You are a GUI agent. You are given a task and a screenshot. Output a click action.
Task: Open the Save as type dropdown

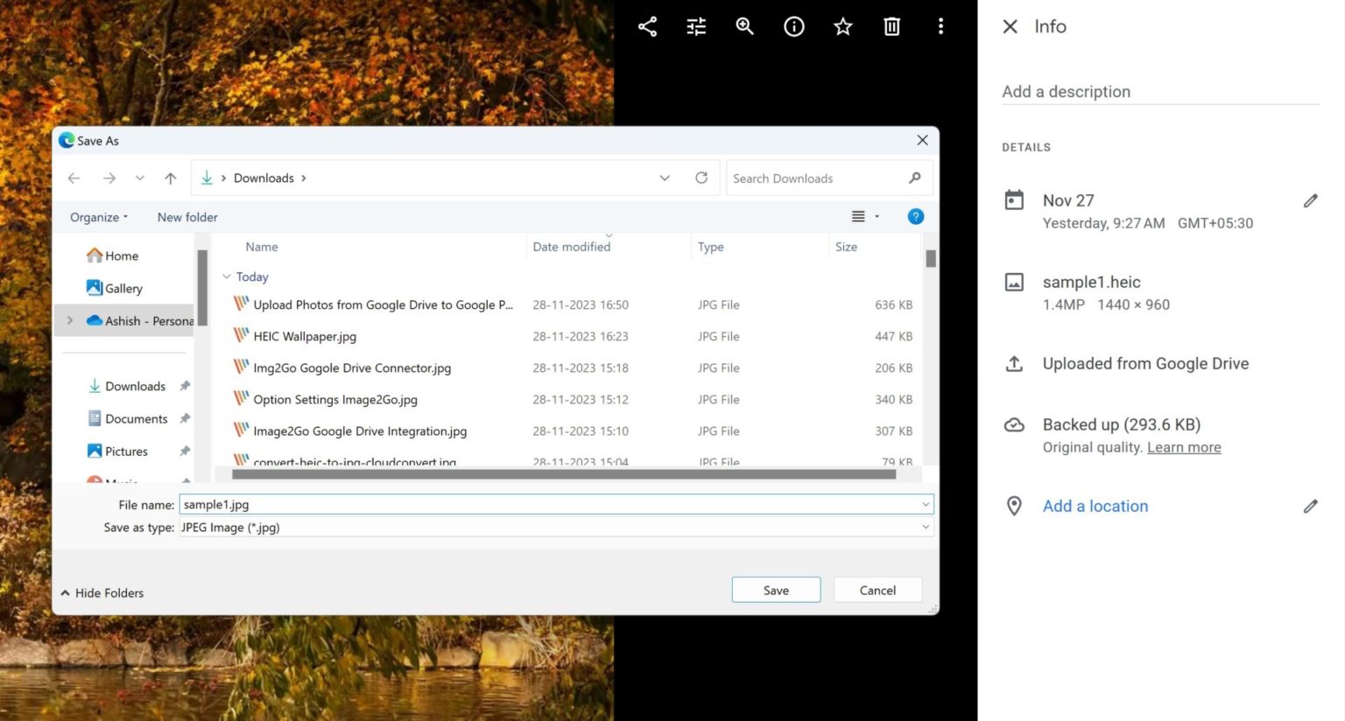click(925, 527)
